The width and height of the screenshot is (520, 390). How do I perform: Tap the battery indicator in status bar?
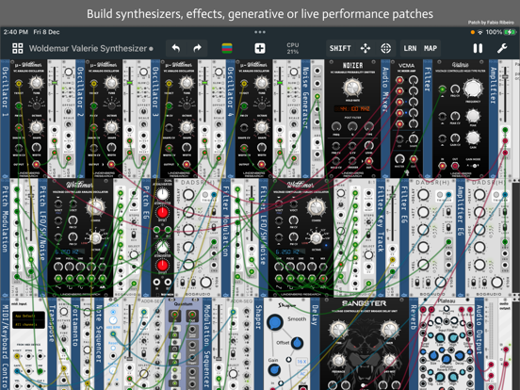pos(510,32)
